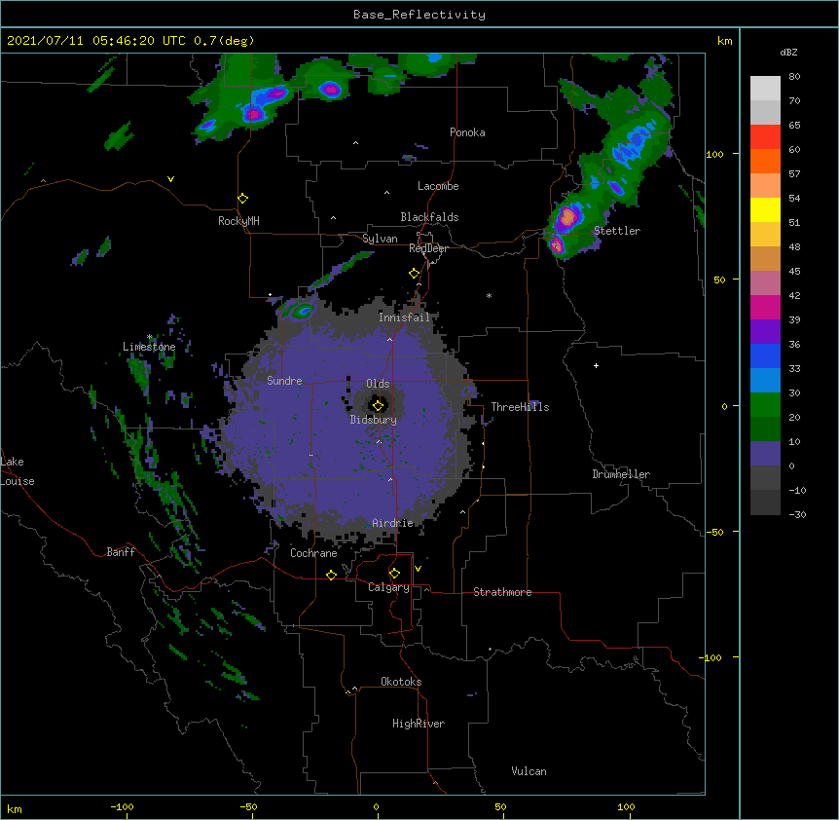The image size is (839, 820).
Task: Click the ThreeHills label
Action: pos(520,407)
